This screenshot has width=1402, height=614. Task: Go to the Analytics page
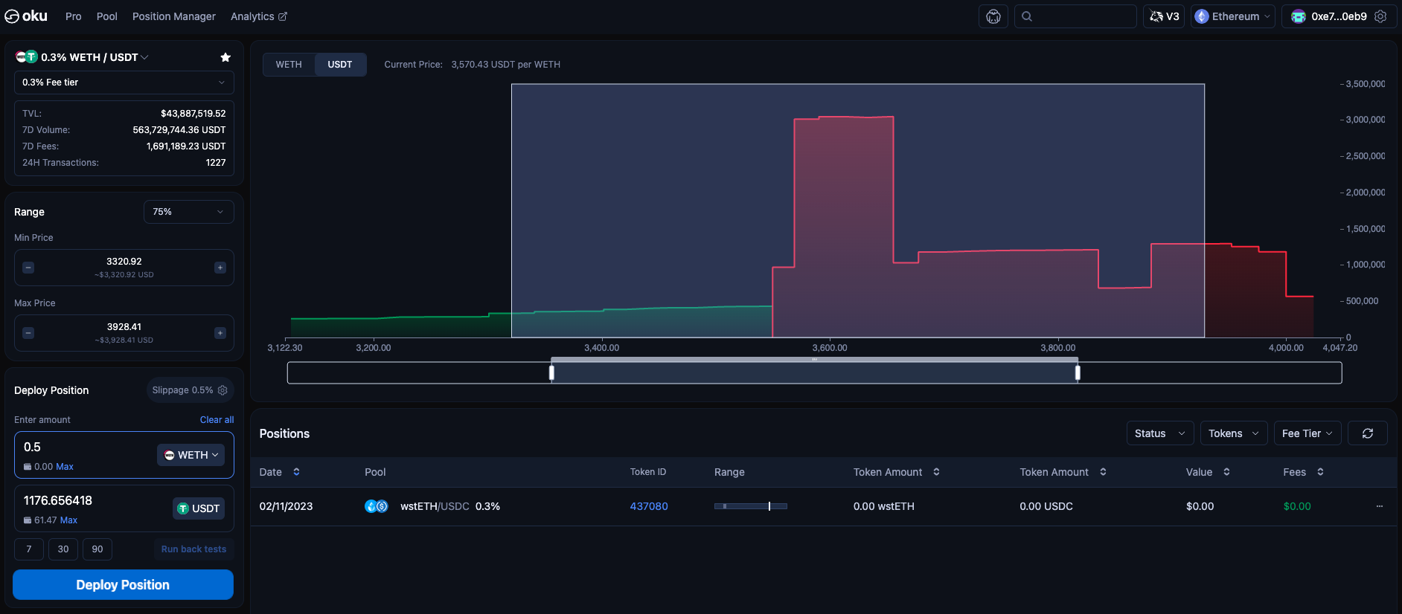point(258,16)
